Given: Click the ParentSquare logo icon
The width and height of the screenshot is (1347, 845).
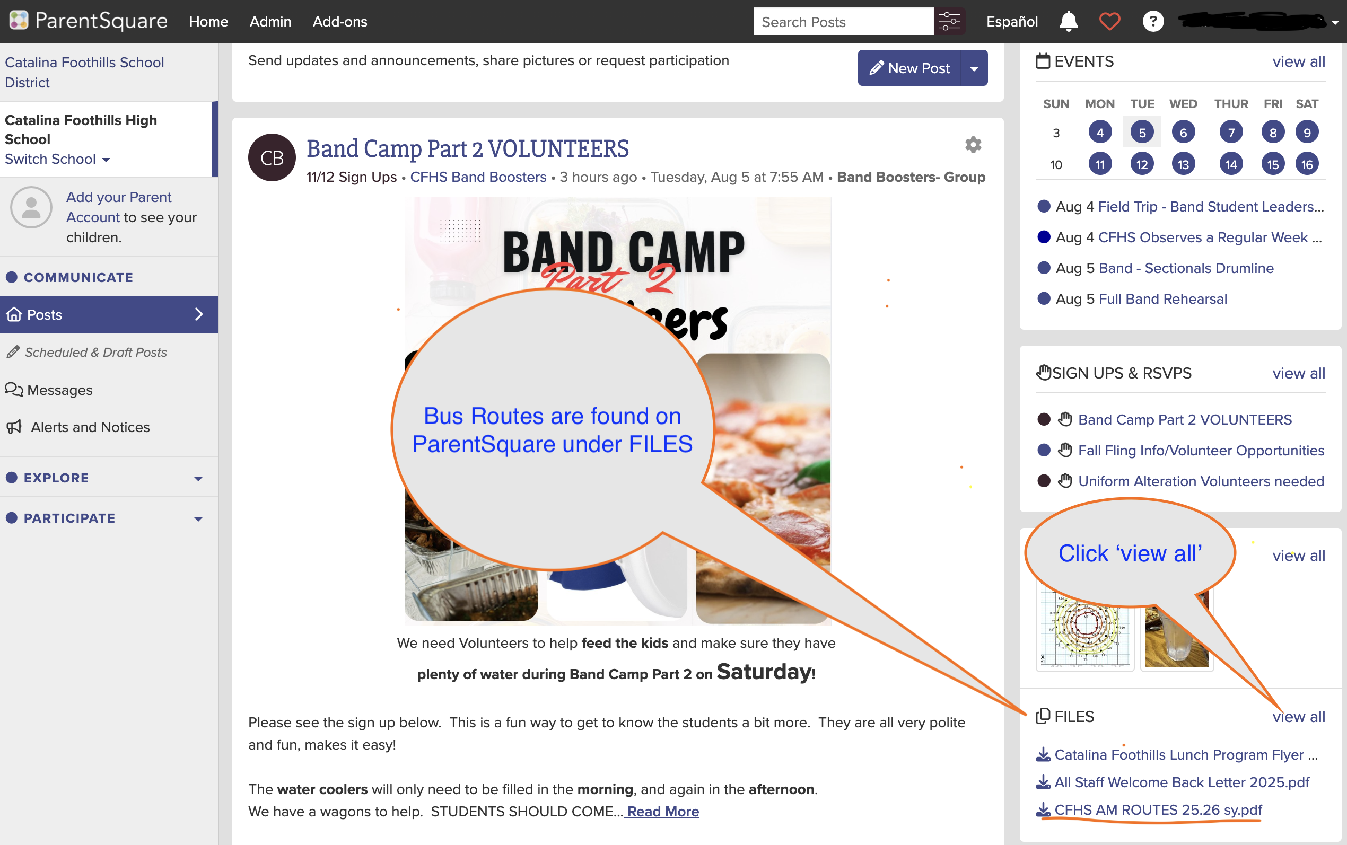Looking at the screenshot, I should 19,21.
